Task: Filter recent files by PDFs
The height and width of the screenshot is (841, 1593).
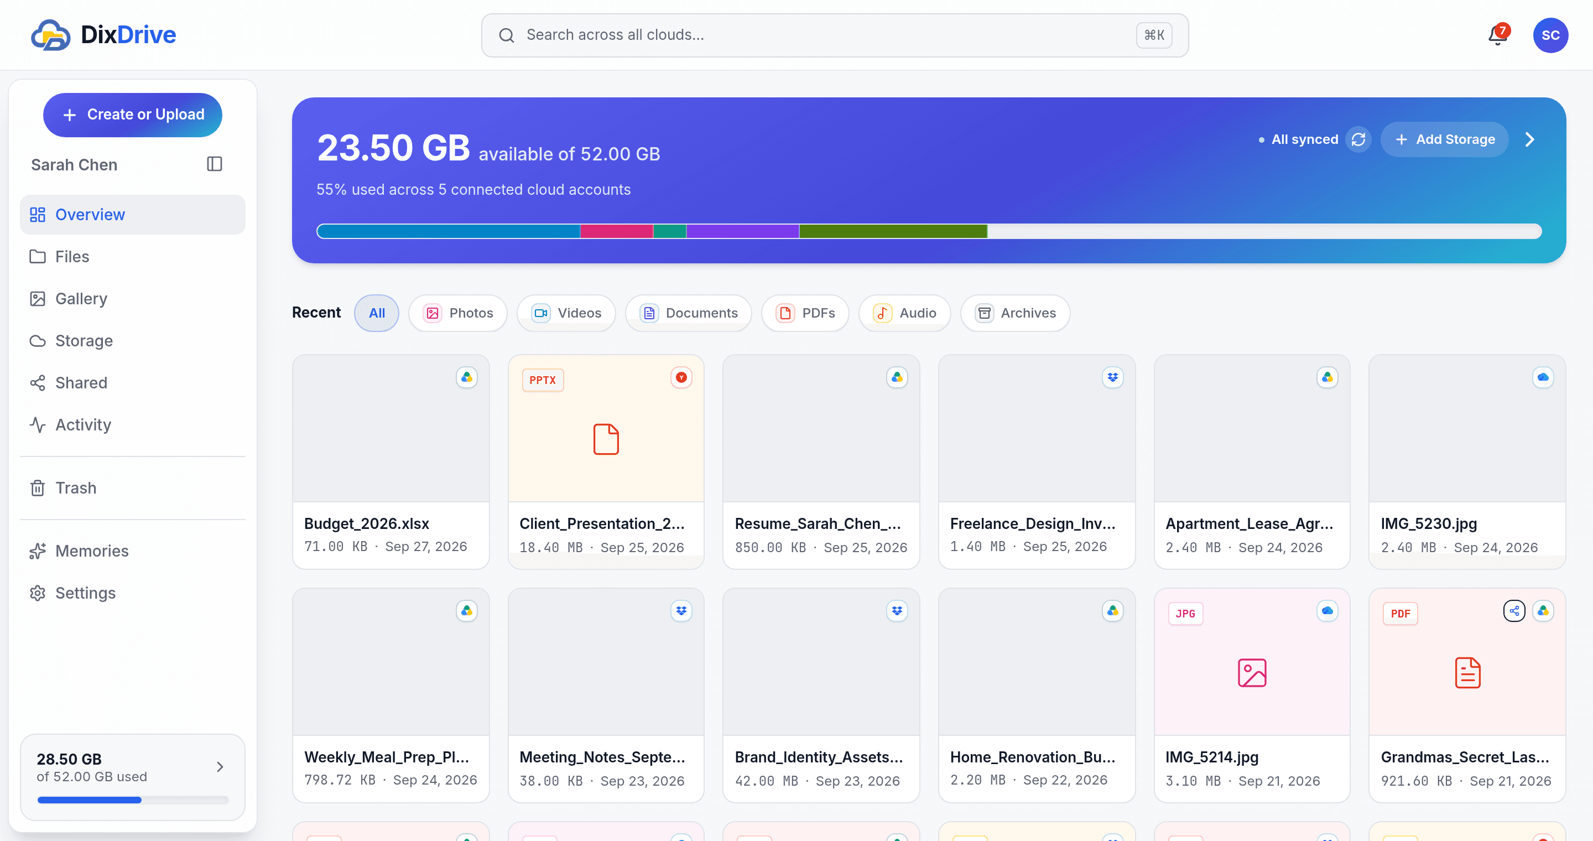Action: pyautogui.click(x=805, y=313)
